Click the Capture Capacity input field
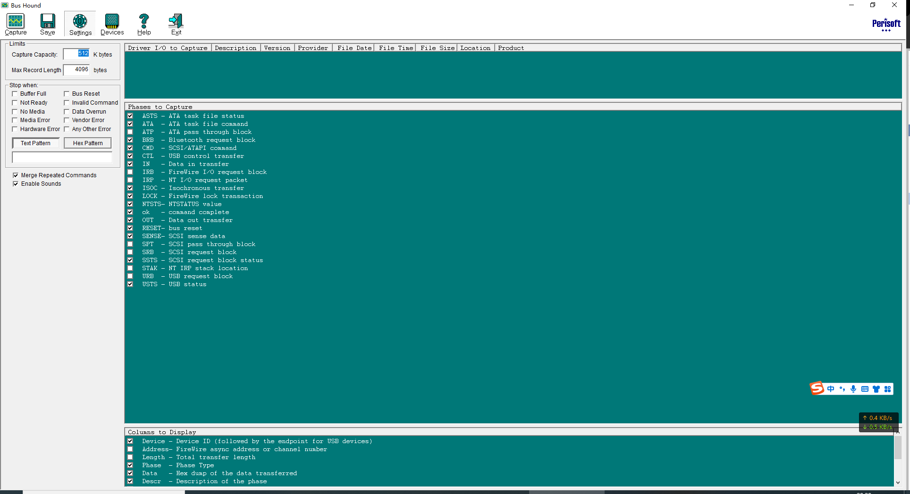This screenshot has height=494, width=910. (x=77, y=54)
